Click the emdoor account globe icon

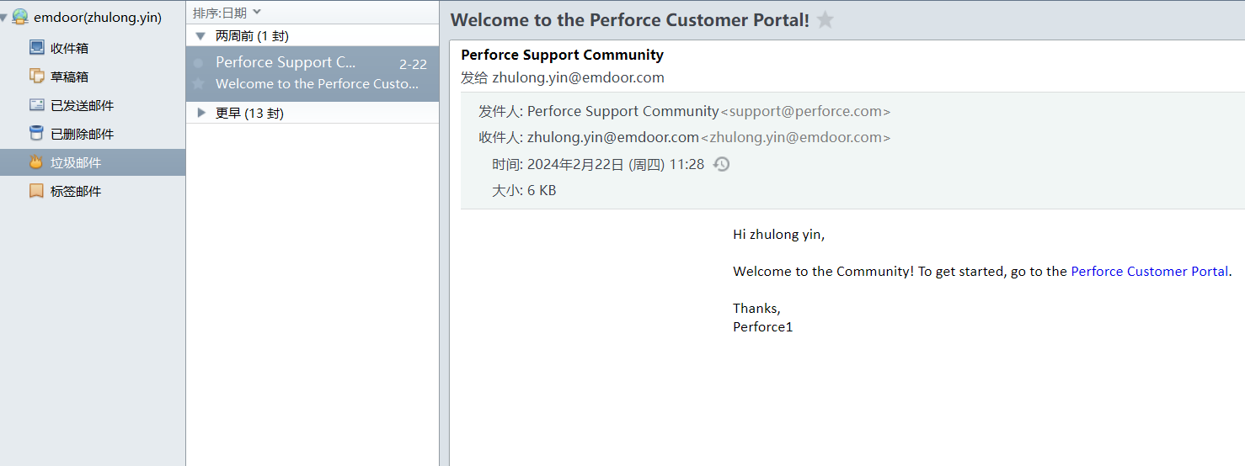coord(19,17)
